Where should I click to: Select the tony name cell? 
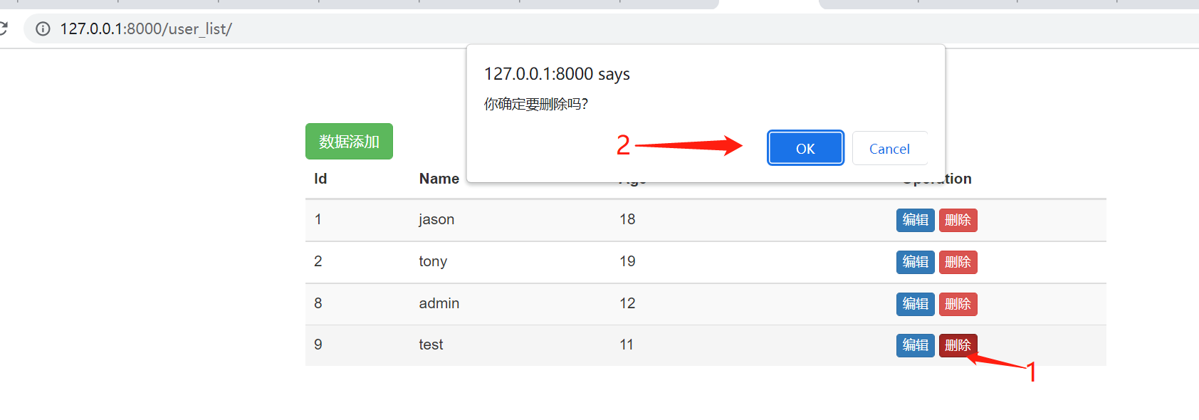(433, 261)
